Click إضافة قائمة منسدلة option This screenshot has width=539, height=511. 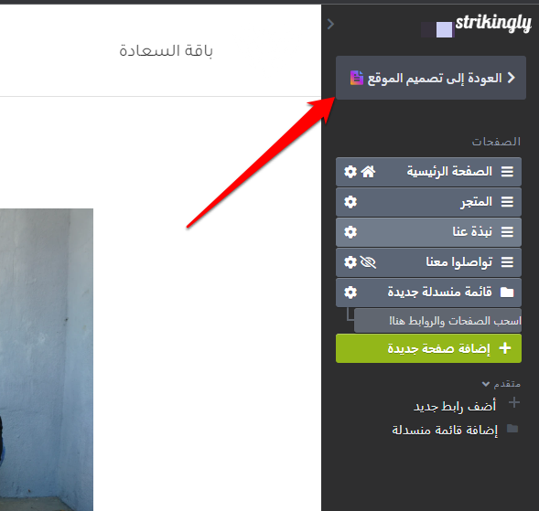tap(445, 430)
